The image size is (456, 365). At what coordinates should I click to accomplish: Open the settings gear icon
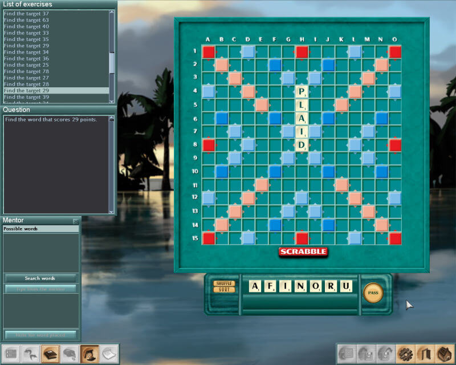click(x=405, y=354)
